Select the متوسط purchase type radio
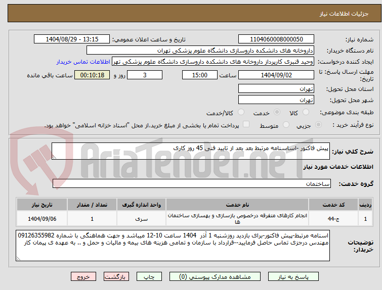382x290 pixels. click(x=286, y=125)
